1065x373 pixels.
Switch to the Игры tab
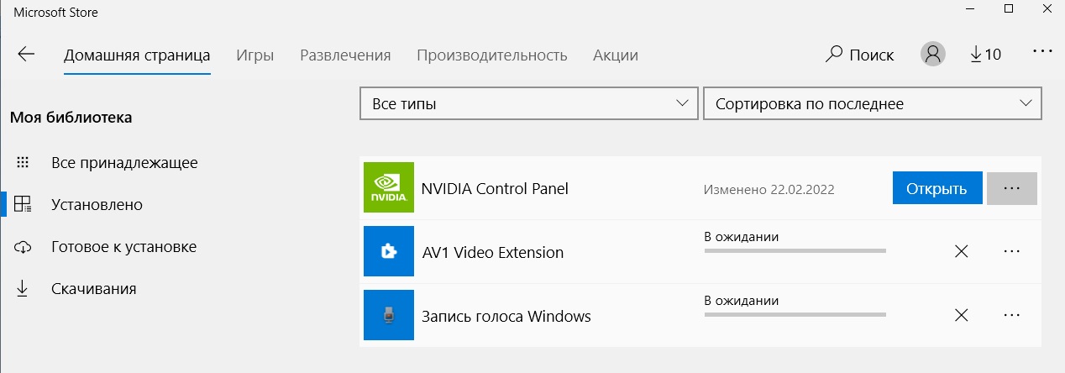coord(254,55)
